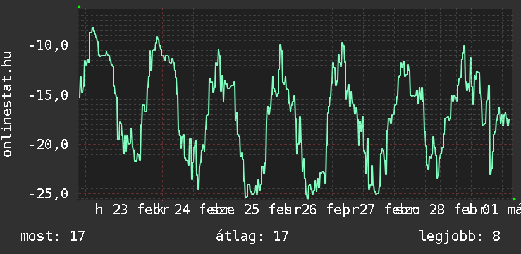521x254 pixels.
Task: Select the 'most: 17' current value text
Action: coord(52,236)
